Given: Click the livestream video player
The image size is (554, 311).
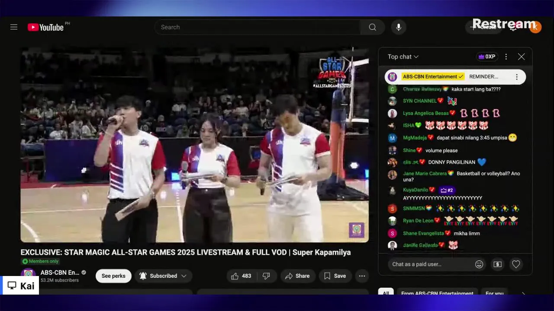Looking at the screenshot, I should point(195,145).
